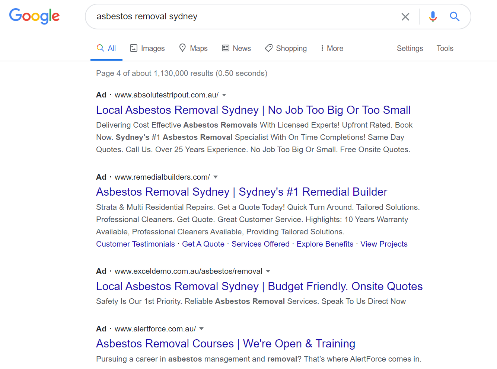Expand ad info arrow for remedialbuilders.com
The height and width of the screenshot is (369, 497).
[x=216, y=177]
